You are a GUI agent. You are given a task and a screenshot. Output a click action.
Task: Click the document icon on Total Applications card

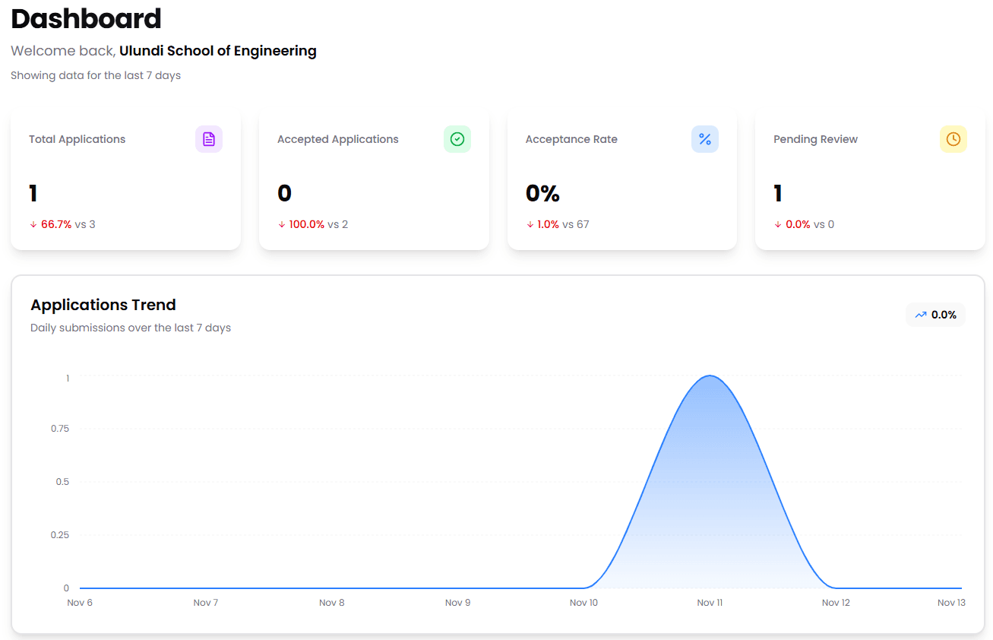208,139
